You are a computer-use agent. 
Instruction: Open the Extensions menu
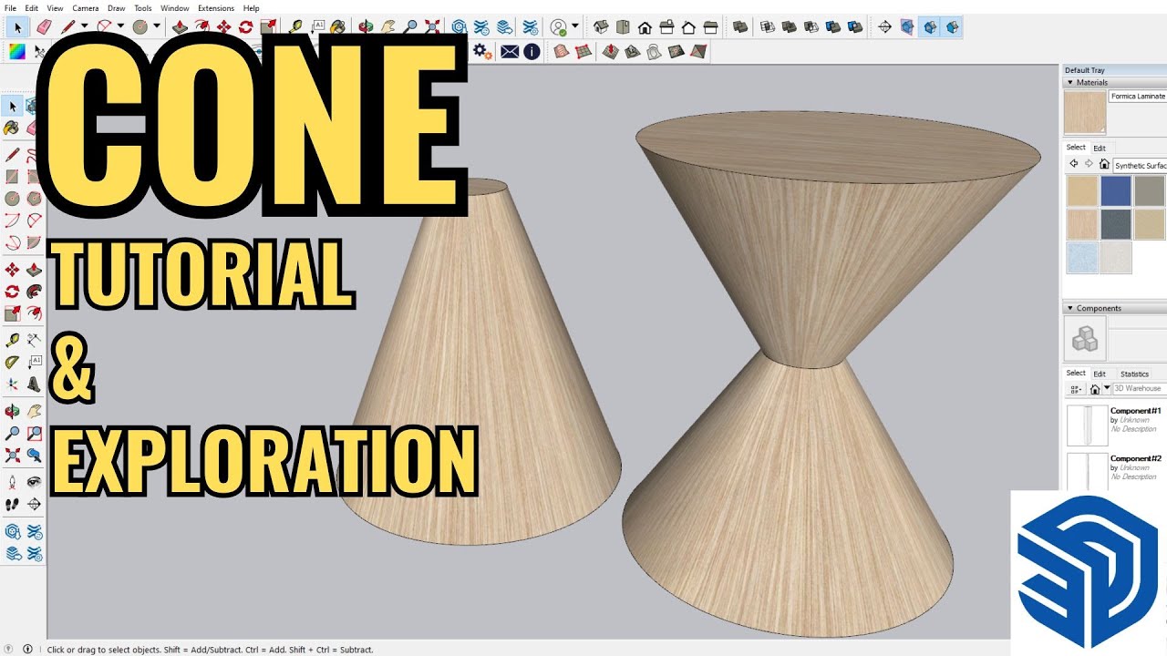216,8
